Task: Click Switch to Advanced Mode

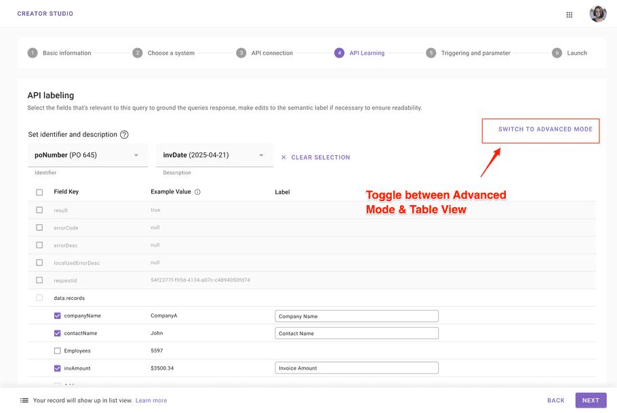Action: click(x=545, y=129)
